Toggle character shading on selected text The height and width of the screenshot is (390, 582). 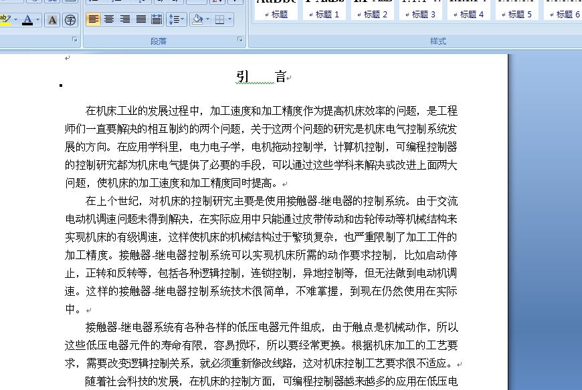[x=52, y=19]
